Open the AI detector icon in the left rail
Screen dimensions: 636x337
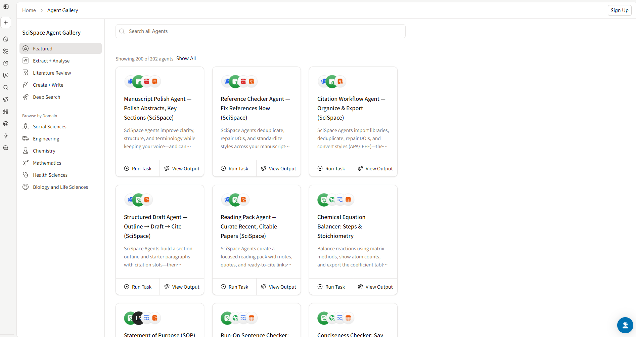tap(6, 148)
